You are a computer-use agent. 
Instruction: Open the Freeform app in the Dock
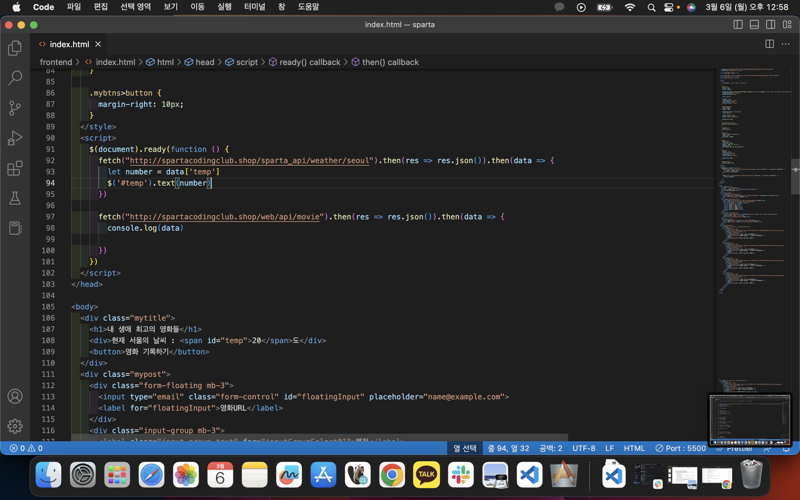[x=289, y=475]
